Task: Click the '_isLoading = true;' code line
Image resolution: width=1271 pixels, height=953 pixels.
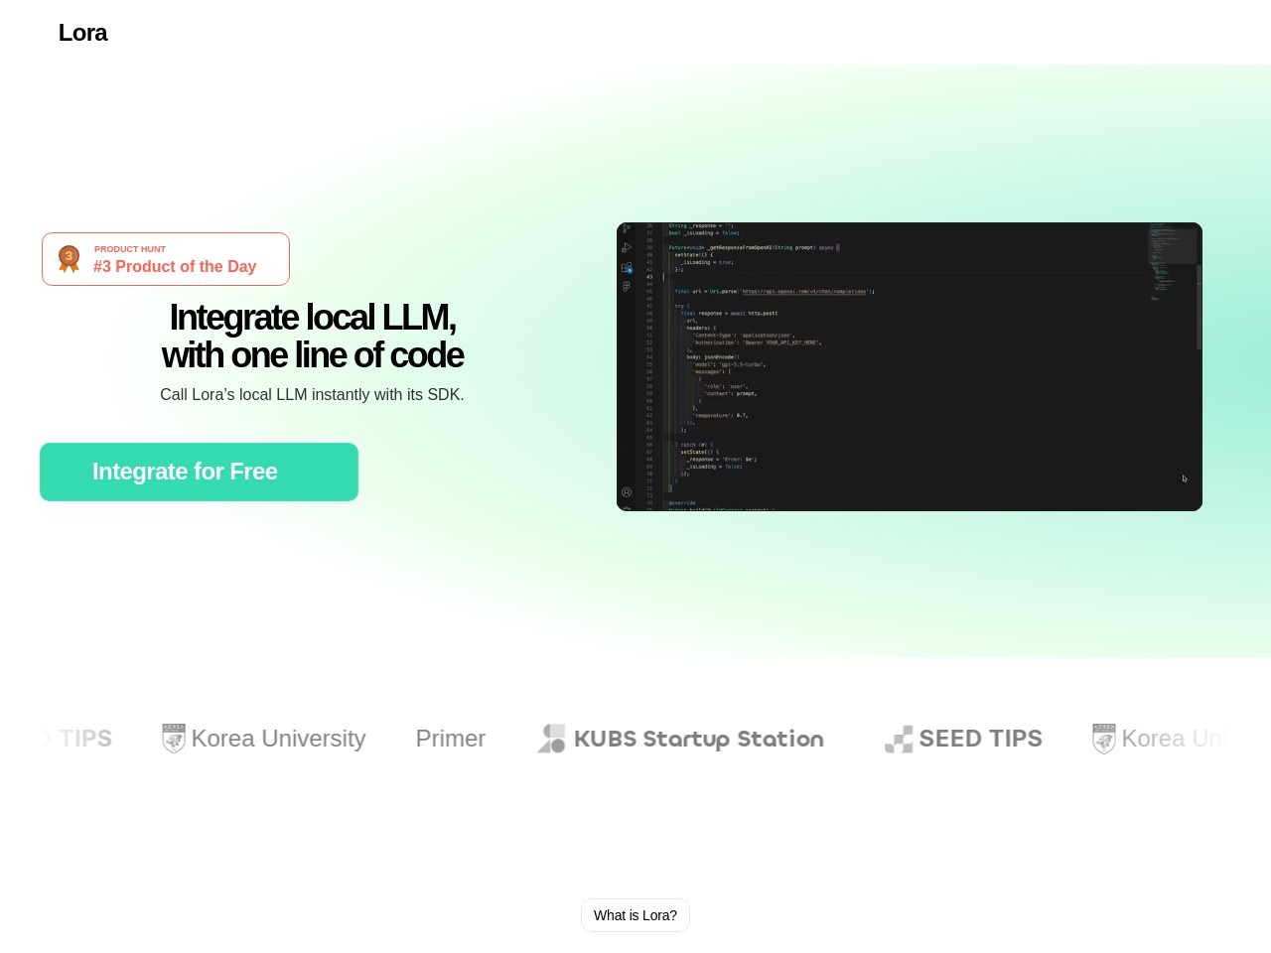Action: [x=707, y=262]
